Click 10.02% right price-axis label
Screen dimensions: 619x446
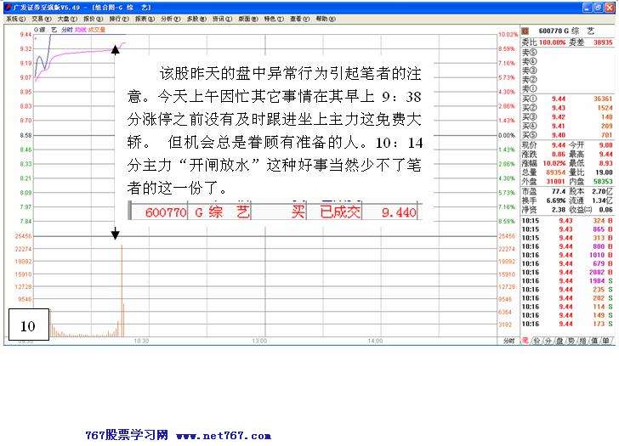[508, 35]
